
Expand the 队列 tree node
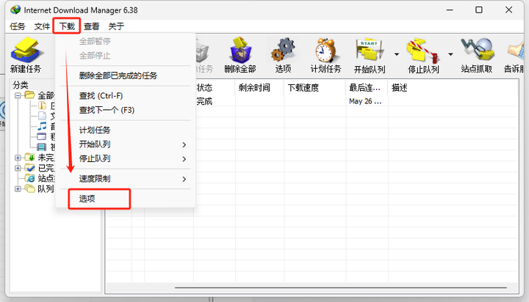click(x=18, y=188)
